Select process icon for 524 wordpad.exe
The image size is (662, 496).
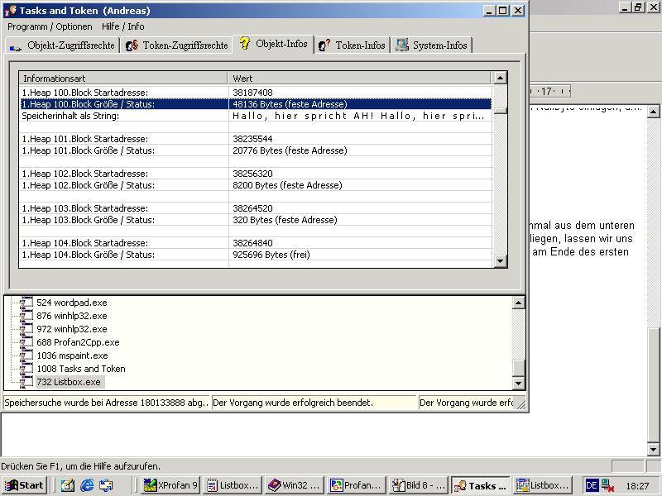pyautogui.click(x=27, y=303)
